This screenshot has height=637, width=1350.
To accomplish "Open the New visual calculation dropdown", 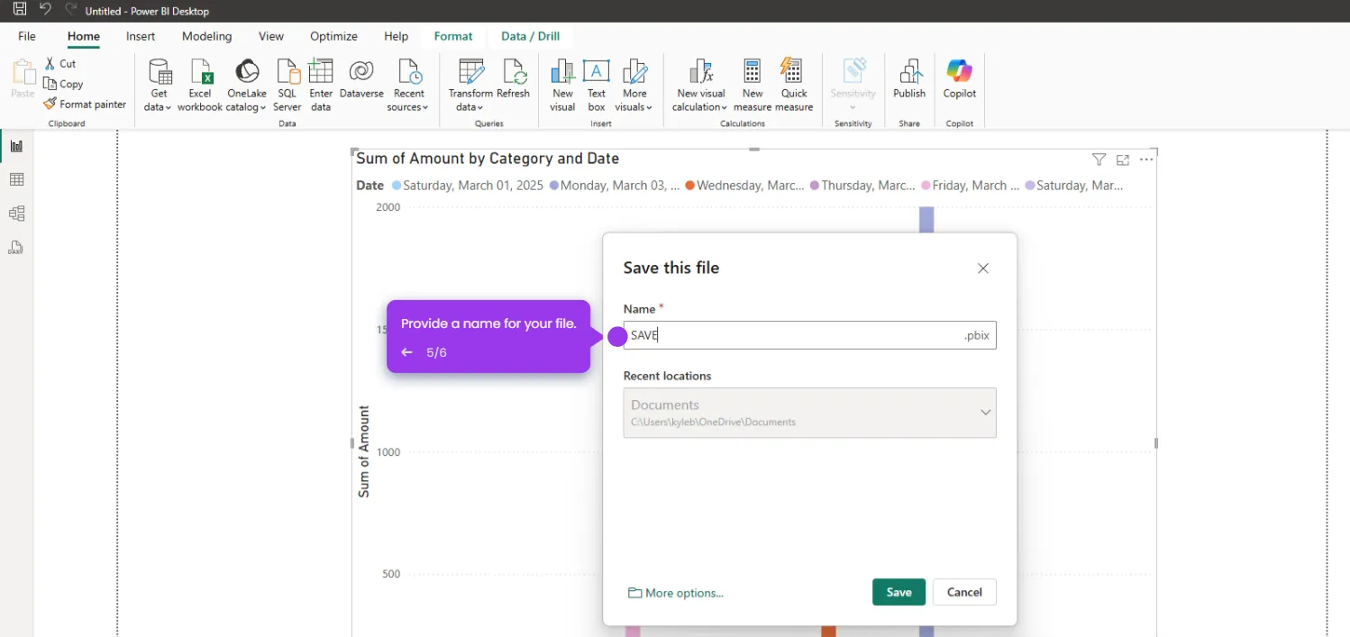I will [700, 86].
